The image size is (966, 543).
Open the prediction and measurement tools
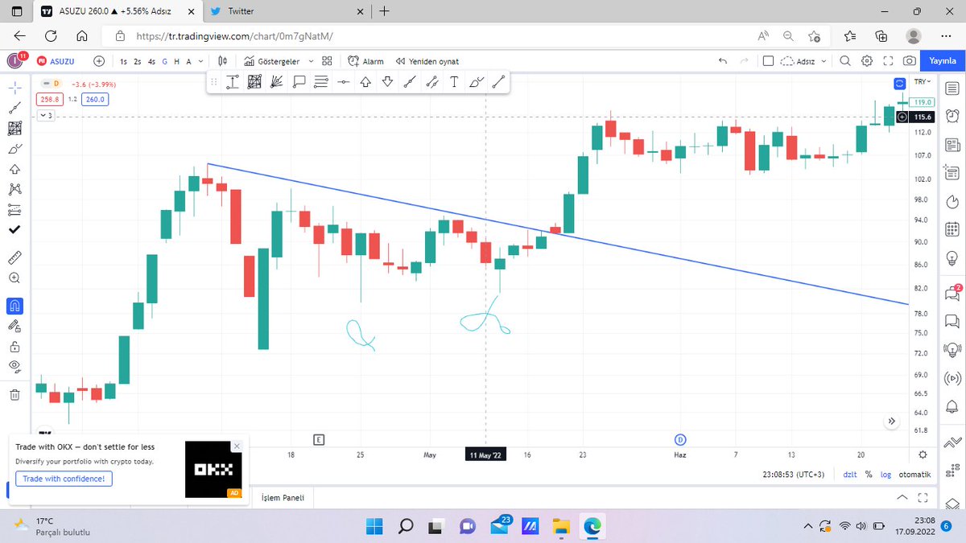click(14, 210)
